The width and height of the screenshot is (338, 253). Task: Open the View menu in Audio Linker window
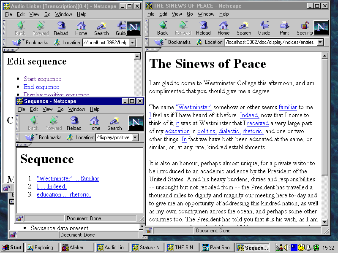click(35, 14)
